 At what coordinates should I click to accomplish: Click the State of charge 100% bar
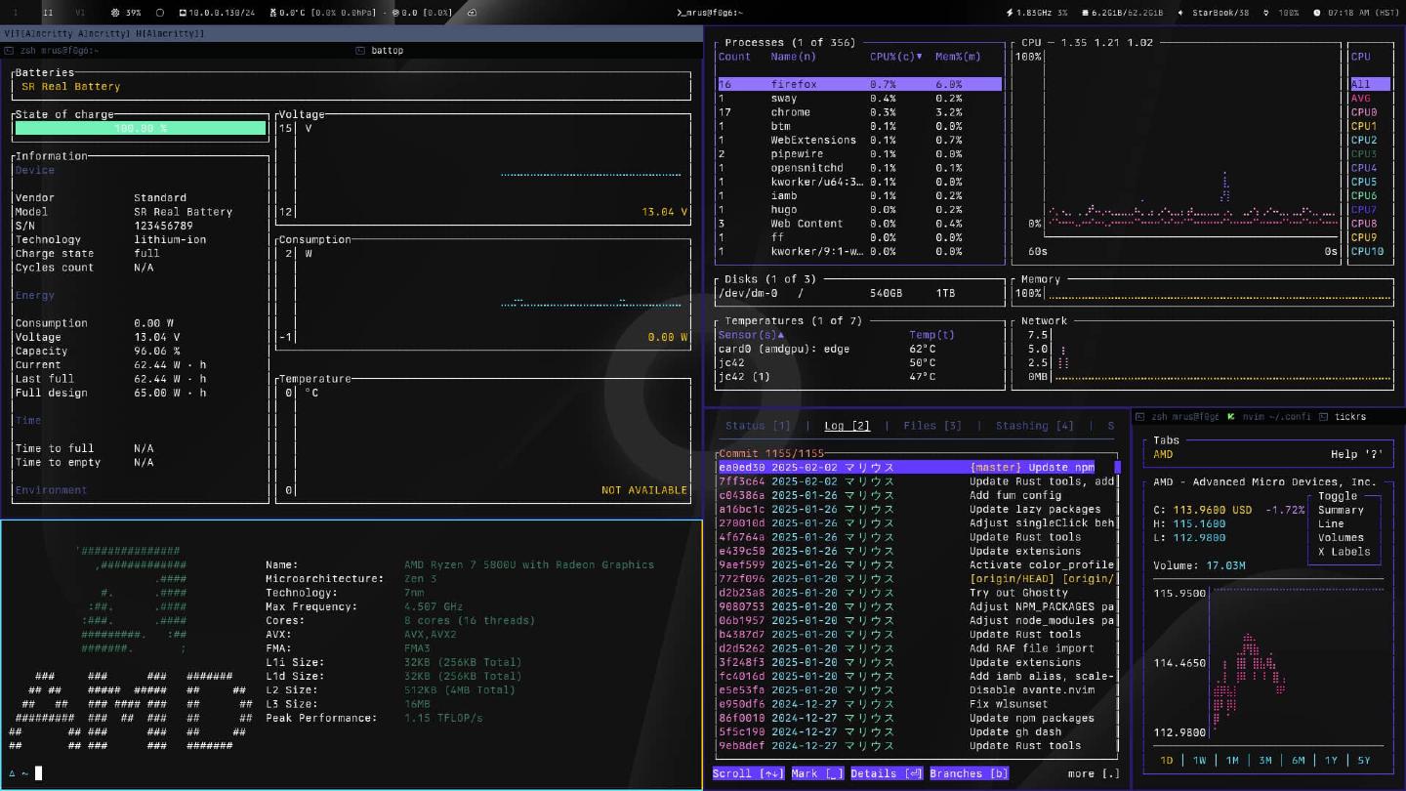pos(141,128)
